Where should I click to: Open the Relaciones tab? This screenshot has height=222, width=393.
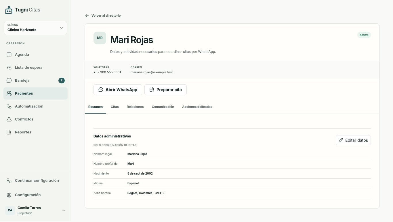(135, 107)
